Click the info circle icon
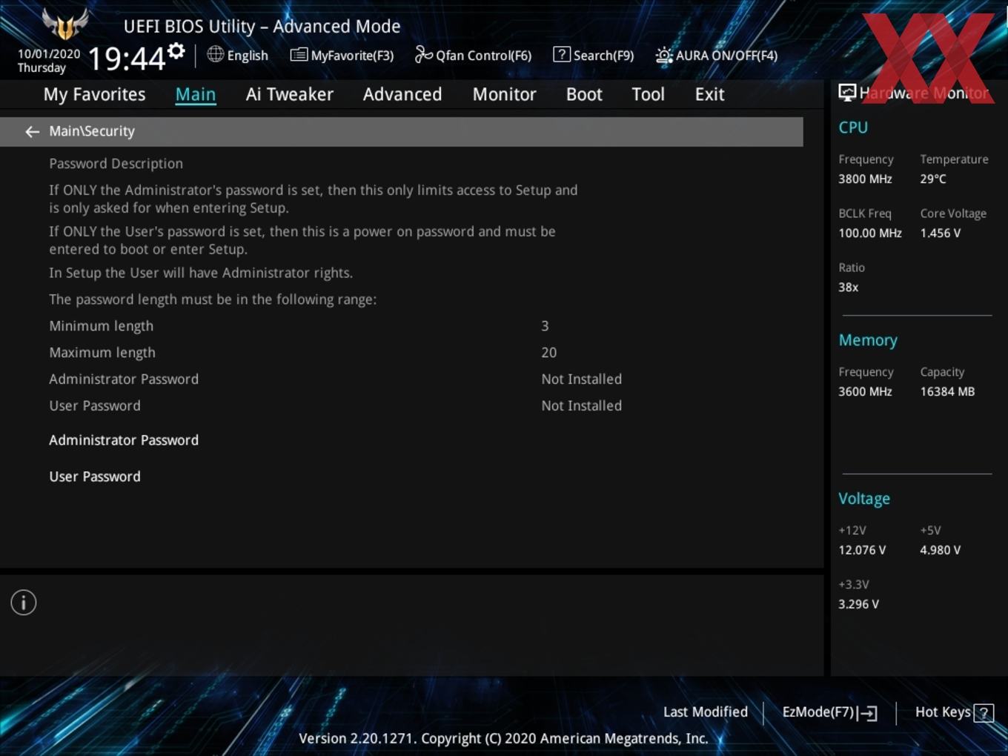1008x756 pixels. coord(24,603)
